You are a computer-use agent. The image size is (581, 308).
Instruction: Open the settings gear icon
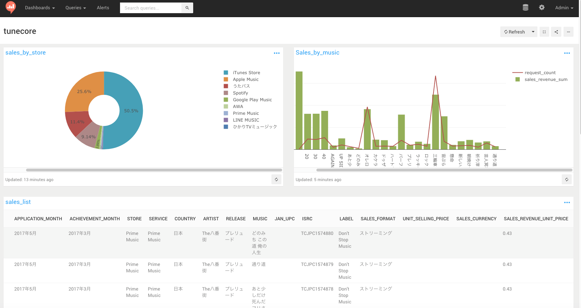pos(542,7)
